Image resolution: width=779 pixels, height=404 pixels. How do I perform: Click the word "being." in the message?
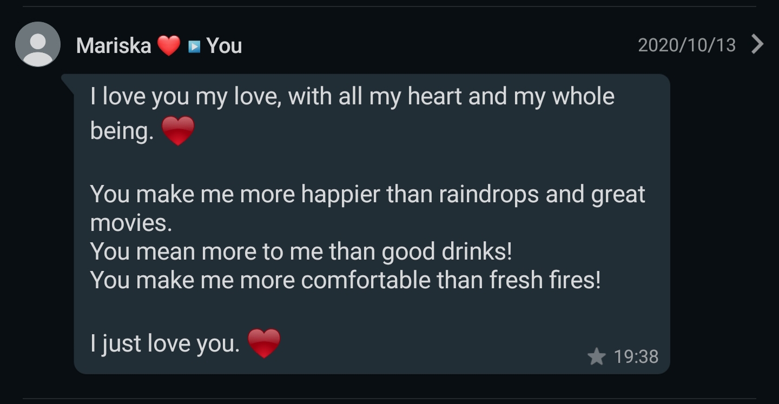[x=122, y=131]
